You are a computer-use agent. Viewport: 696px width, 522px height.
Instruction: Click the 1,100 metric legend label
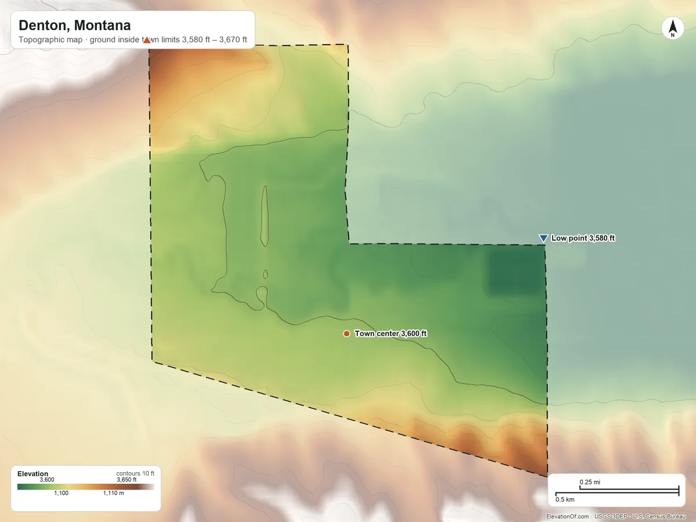[x=61, y=494]
